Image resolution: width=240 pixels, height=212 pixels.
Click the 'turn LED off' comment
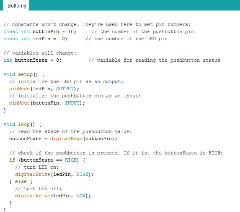click(x=38, y=188)
